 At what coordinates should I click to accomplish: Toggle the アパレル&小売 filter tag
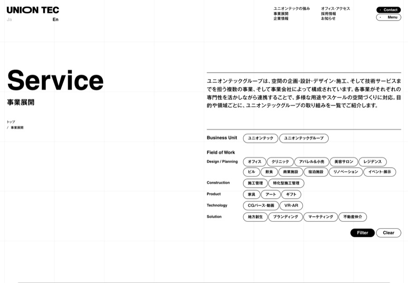click(312, 161)
